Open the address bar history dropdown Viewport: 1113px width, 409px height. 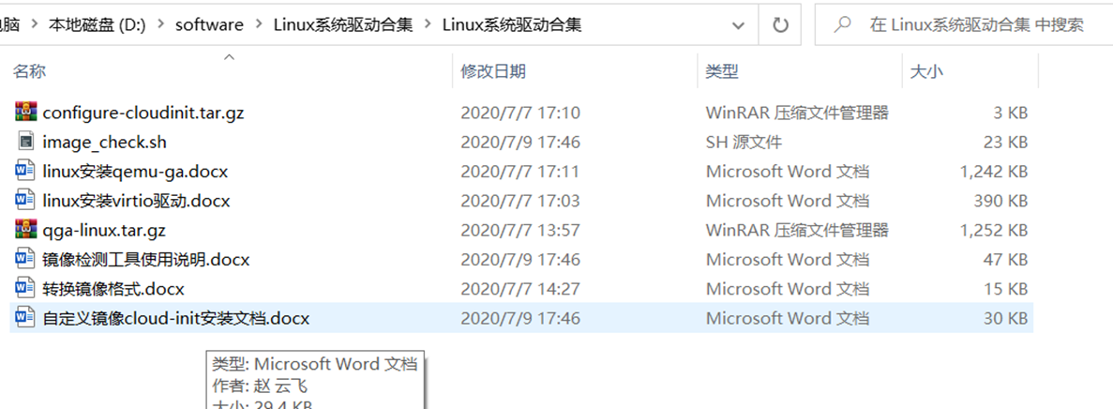click(x=738, y=25)
